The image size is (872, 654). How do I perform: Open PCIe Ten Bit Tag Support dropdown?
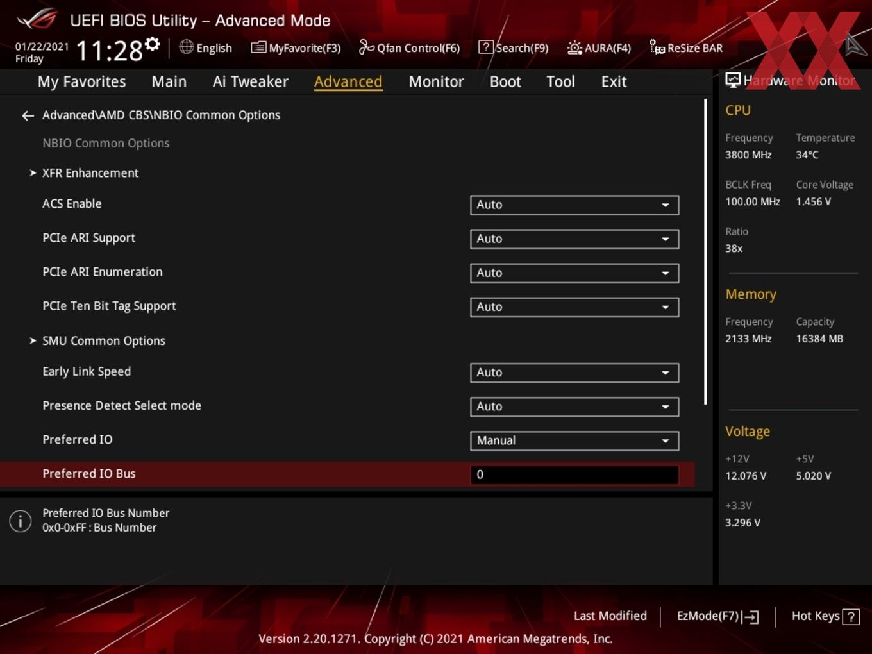tap(574, 306)
